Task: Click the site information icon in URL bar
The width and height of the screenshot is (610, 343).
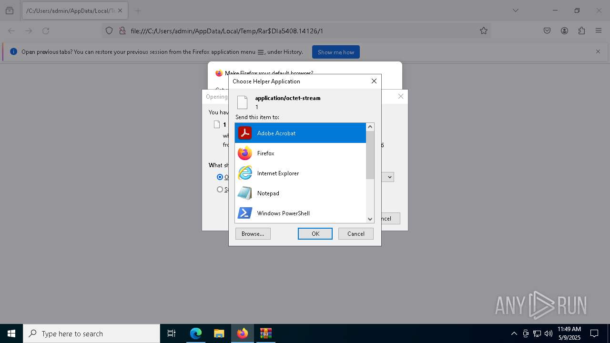Action: coord(122,30)
